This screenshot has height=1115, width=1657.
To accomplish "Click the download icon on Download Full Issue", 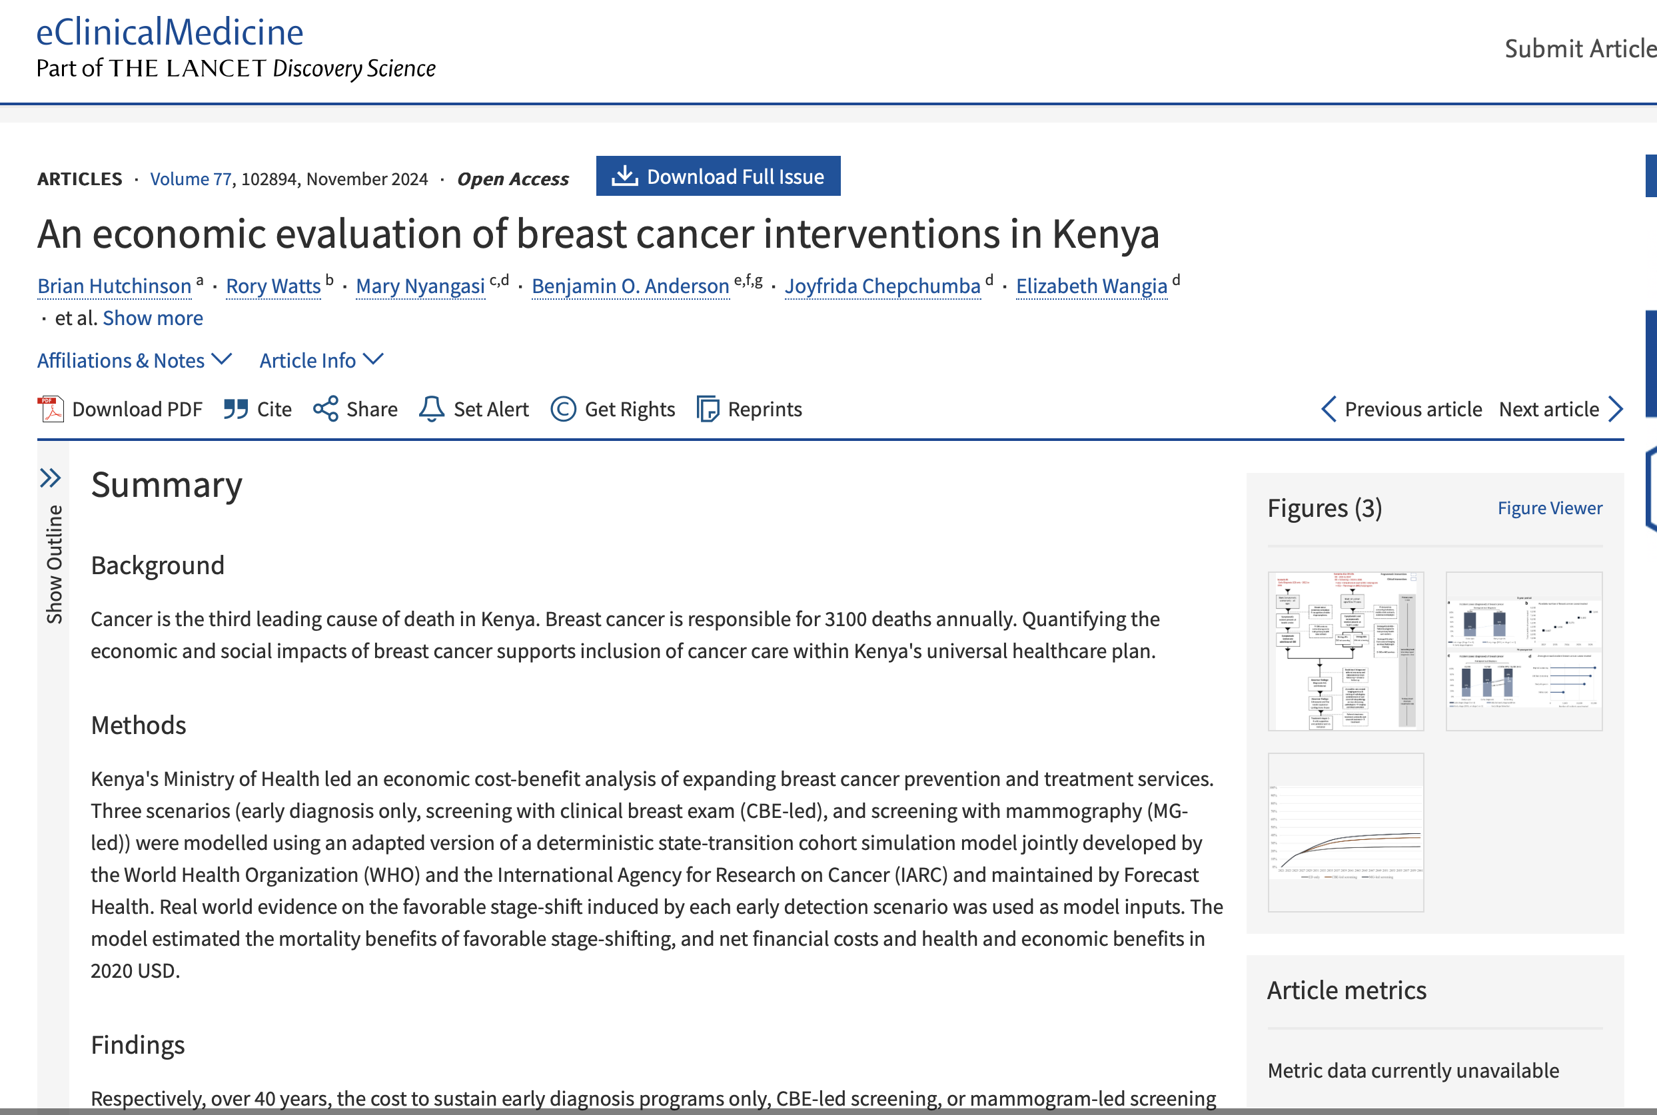I will coord(624,176).
